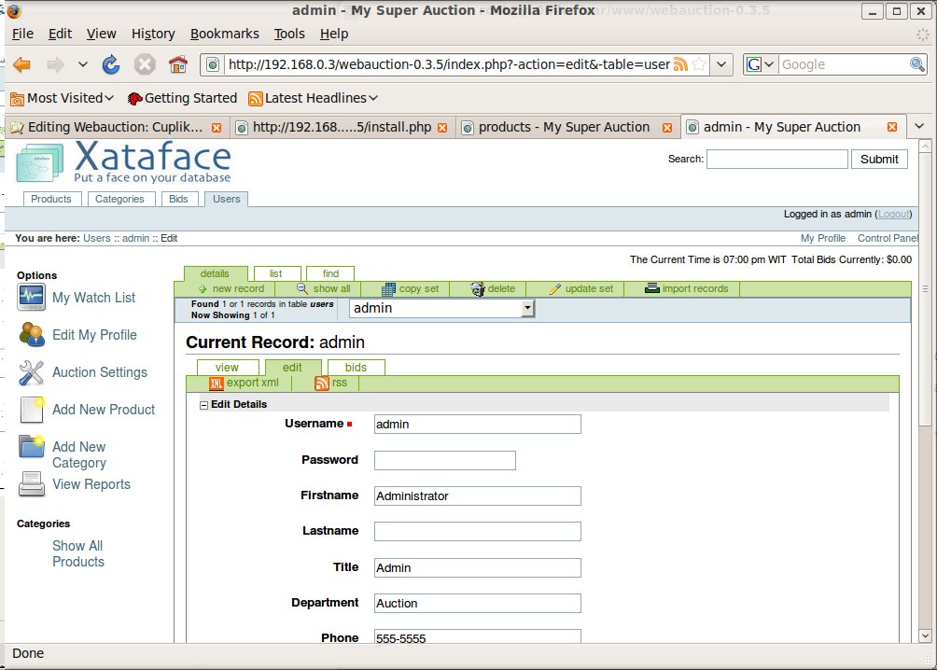Image resolution: width=937 pixels, height=670 pixels.
Task: Open the Bookmarks menu
Action: 224,34
